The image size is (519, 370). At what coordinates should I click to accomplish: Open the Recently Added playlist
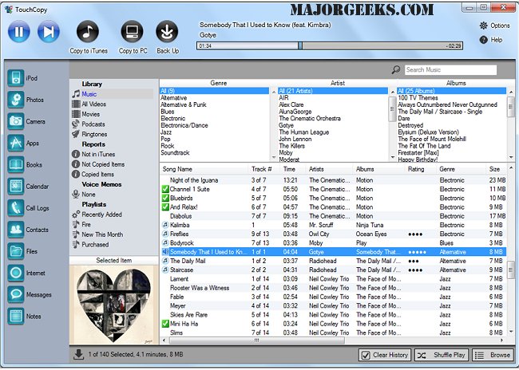tap(101, 215)
